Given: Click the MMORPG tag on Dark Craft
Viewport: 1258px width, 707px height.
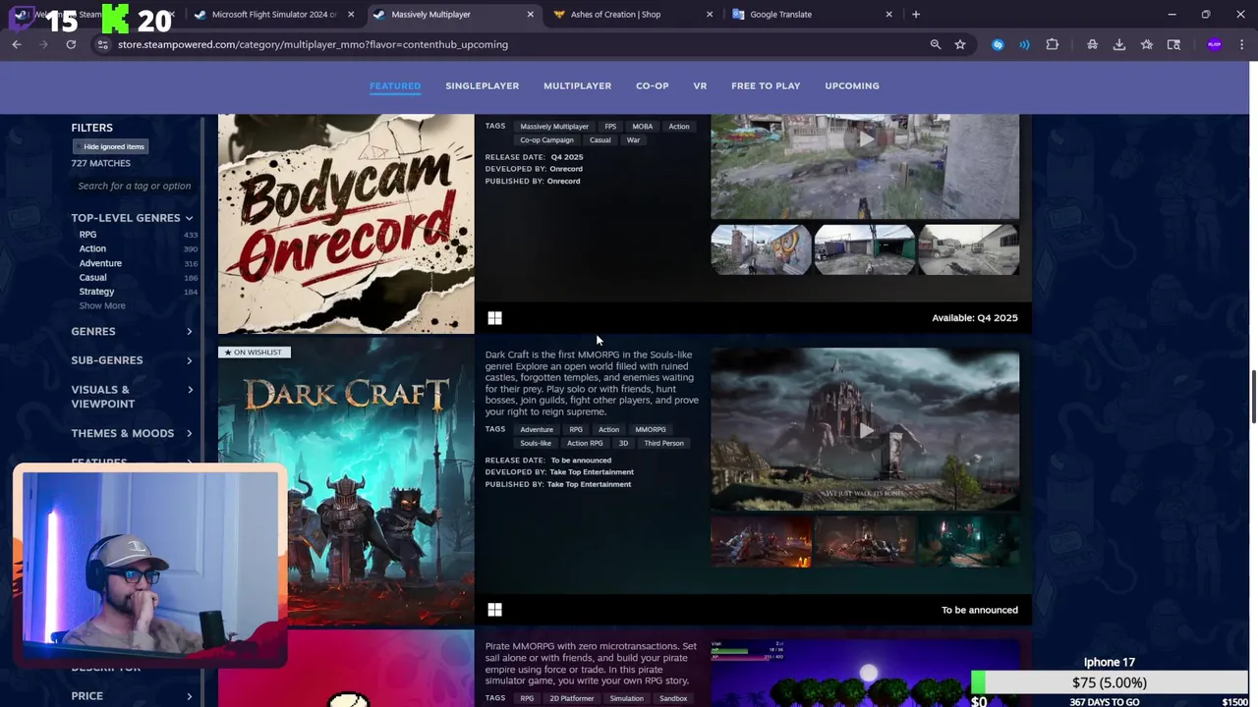Looking at the screenshot, I should tap(650, 429).
